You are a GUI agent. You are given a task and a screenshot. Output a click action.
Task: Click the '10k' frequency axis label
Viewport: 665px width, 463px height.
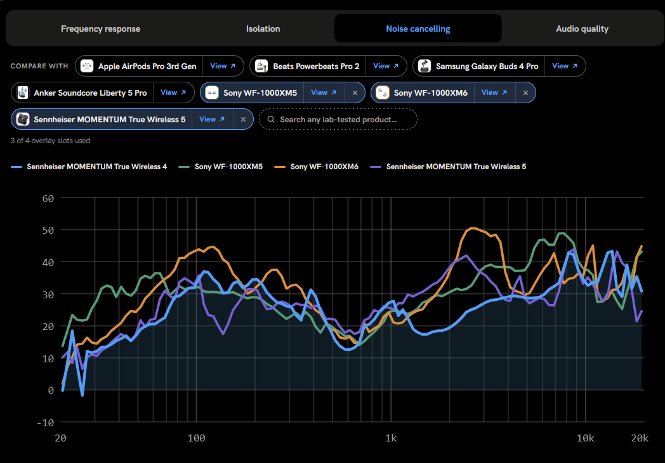click(x=585, y=438)
